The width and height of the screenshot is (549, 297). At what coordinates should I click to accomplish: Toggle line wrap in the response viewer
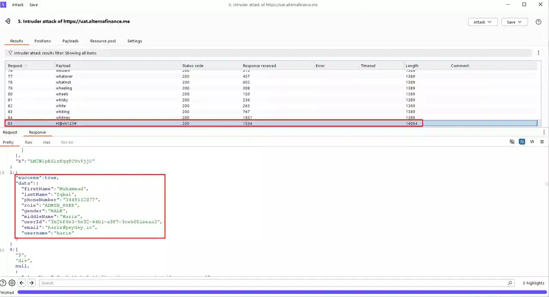click(x=522, y=142)
